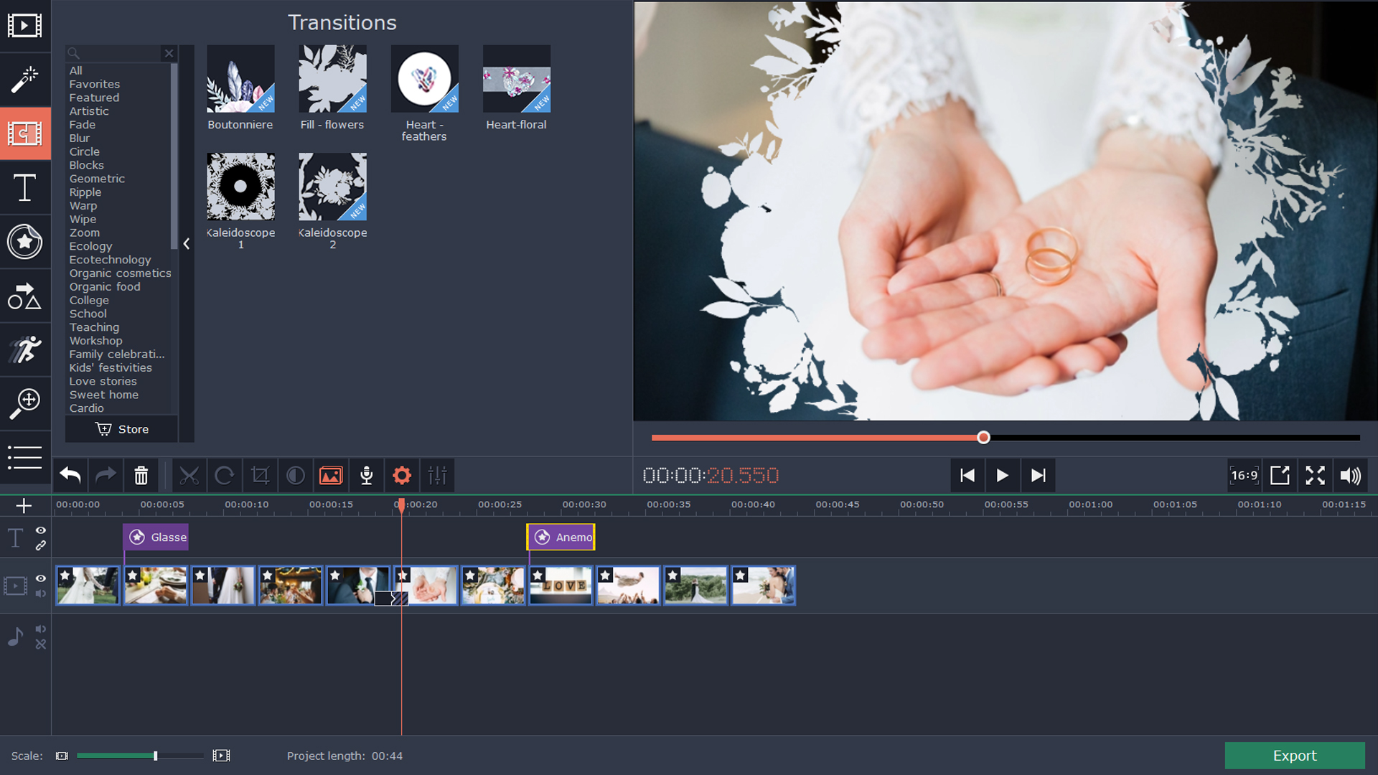Click the Settings gear icon in toolbar
Image resolution: width=1378 pixels, height=775 pixels.
point(402,475)
